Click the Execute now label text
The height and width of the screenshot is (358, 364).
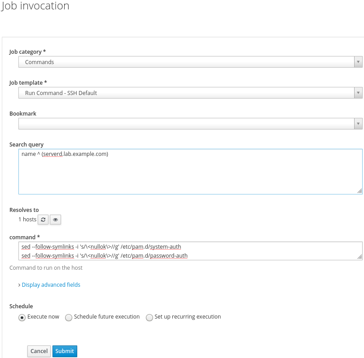[43, 317]
